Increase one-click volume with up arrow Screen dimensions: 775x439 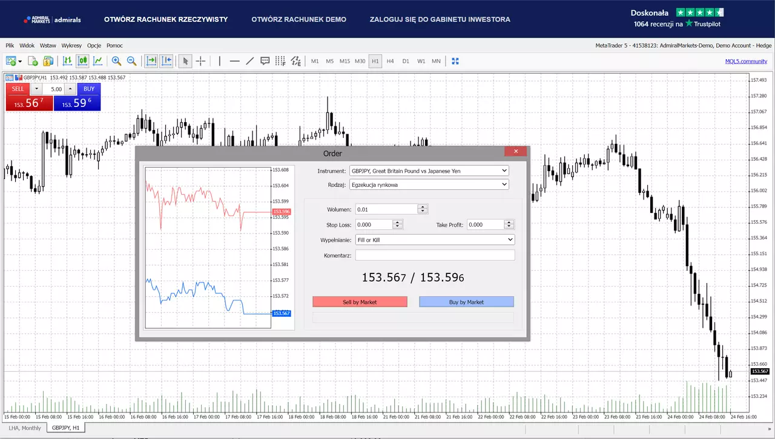pyautogui.click(x=71, y=89)
